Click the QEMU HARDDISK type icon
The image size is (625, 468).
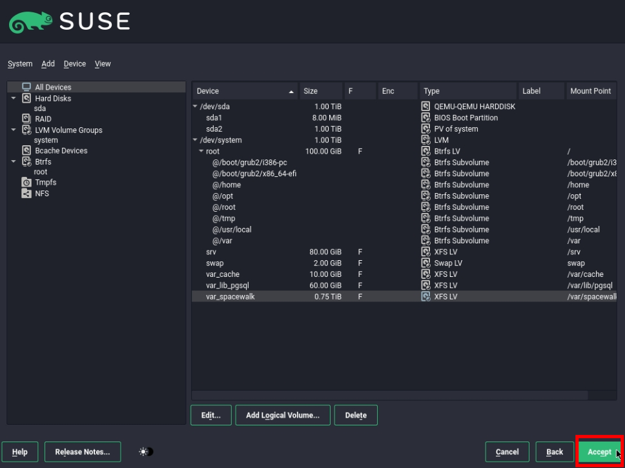coord(426,107)
